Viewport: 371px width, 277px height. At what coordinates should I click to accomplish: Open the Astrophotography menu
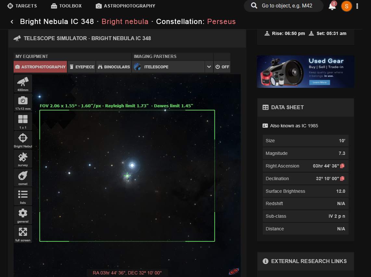click(125, 6)
